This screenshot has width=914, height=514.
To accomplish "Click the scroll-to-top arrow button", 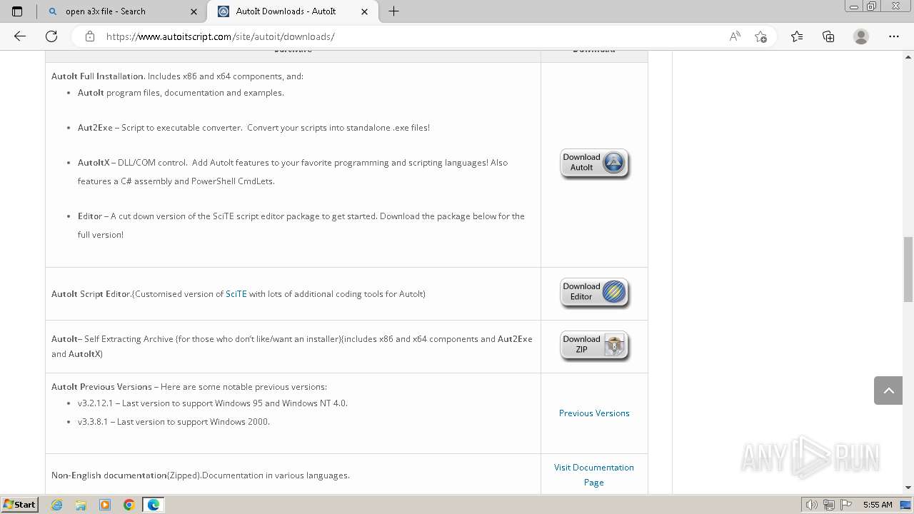I will point(888,390).
